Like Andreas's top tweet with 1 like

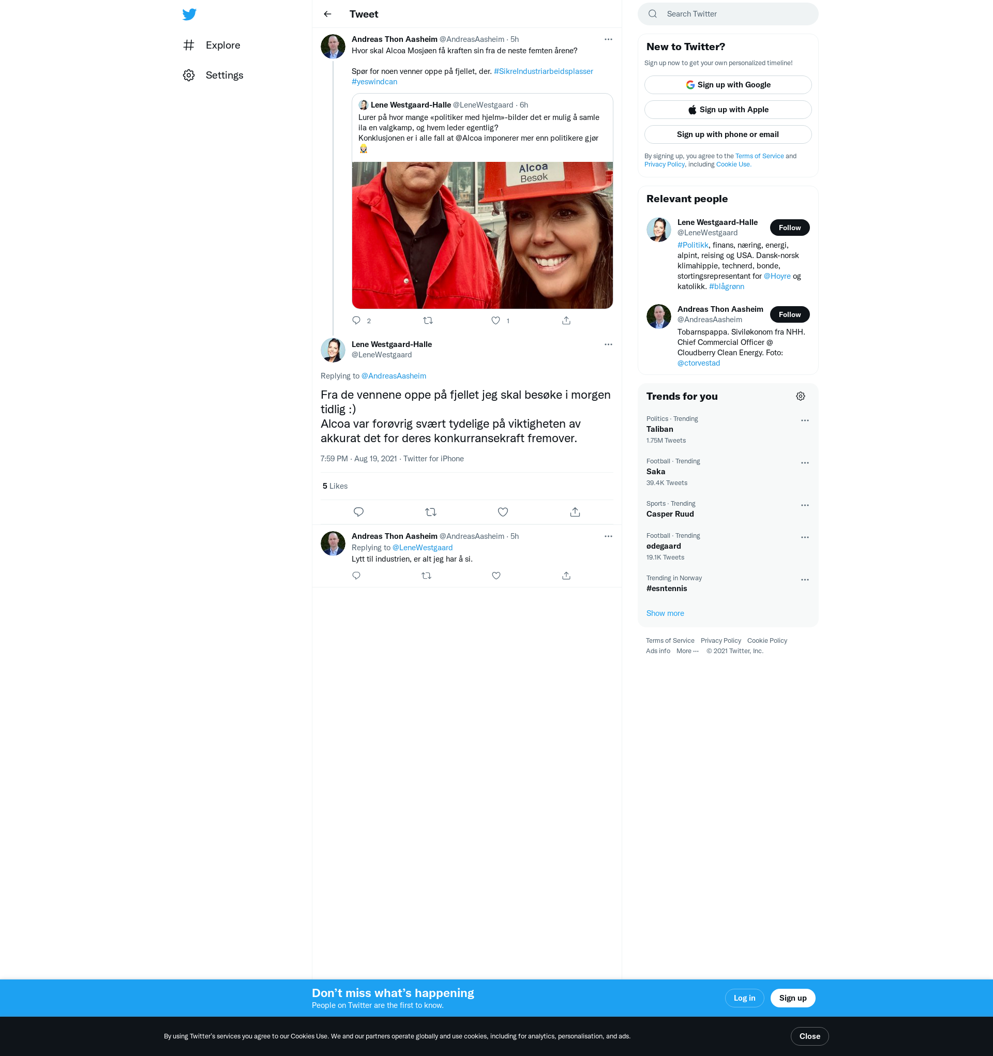[495, 320]
